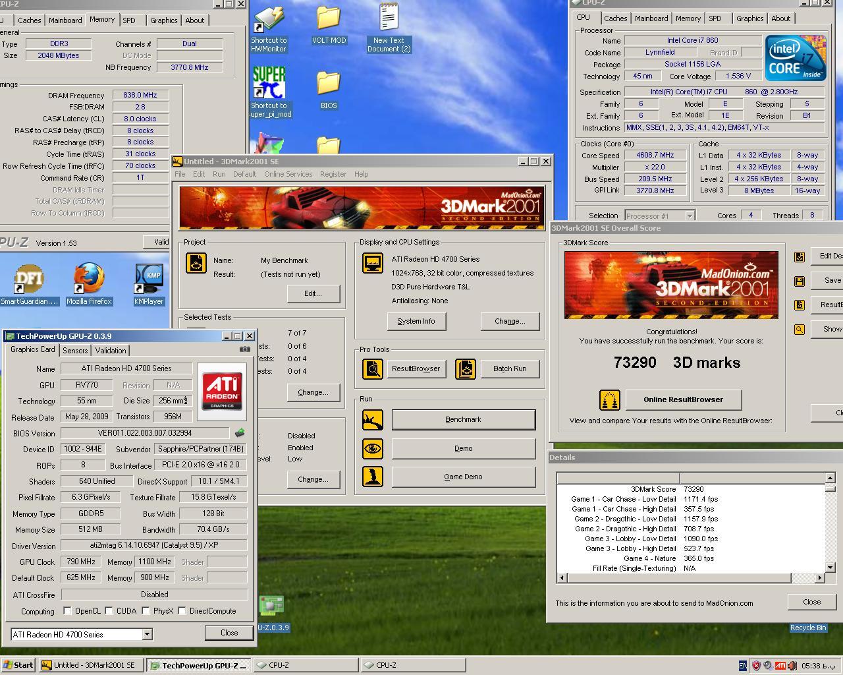Open the volume speaker tray icon
Viewport: 843px width, 675px height.
click(792, 666)
